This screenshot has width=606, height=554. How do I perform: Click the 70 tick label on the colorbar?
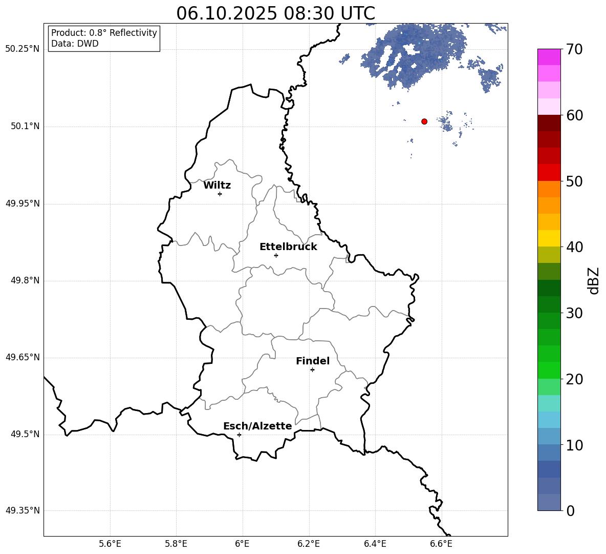[574, 49]
